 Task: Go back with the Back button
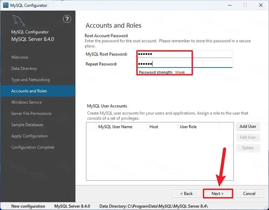click(186, 194)
